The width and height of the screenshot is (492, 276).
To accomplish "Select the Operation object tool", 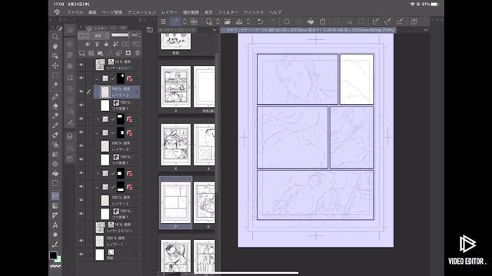I will pos(55,56).
